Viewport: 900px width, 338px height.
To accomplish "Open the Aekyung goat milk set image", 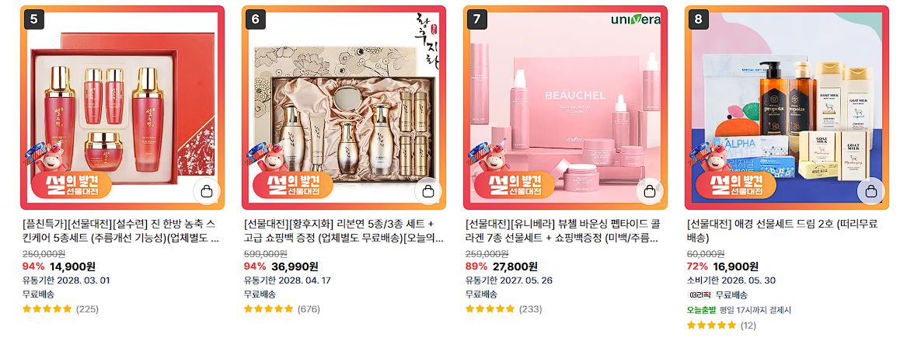I will click(787, 107).
